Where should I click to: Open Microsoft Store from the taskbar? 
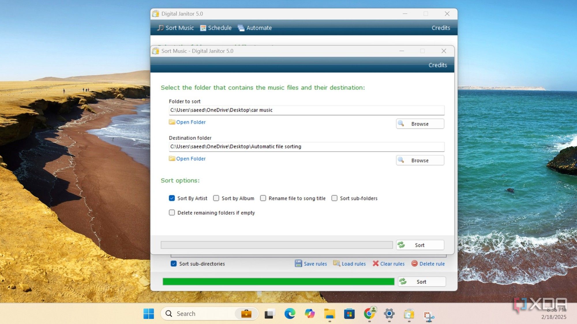coord(349,314)
